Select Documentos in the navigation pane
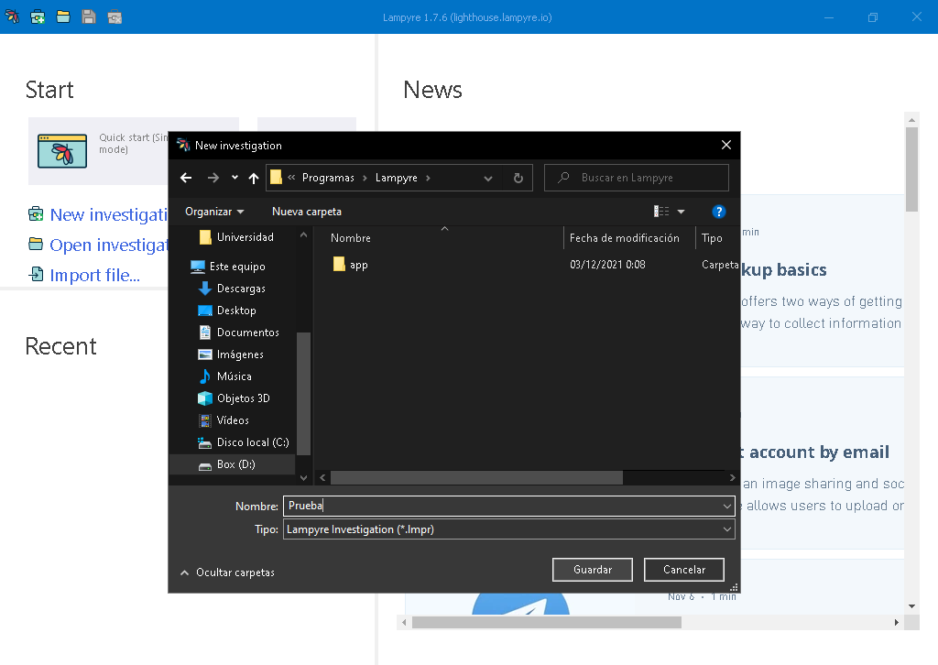This screenshot has height=665, width=938. pos(239,332)
